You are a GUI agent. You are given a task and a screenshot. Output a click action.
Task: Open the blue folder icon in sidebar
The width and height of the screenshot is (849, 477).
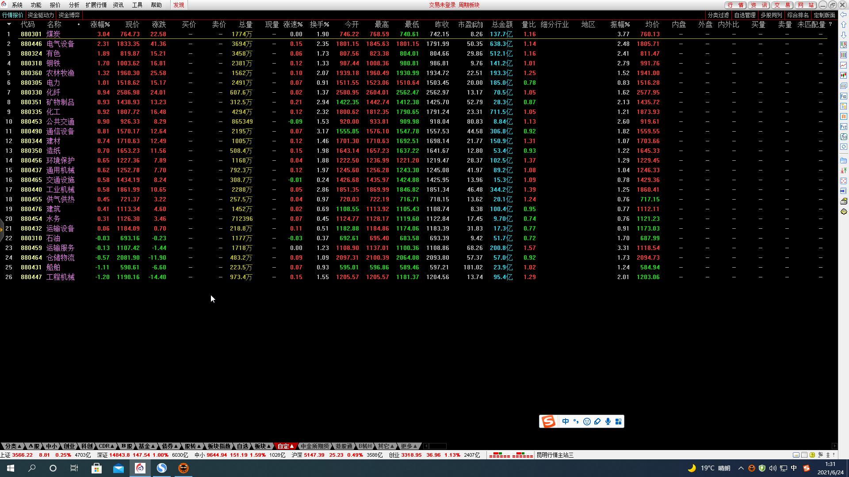tap(843, 160)
